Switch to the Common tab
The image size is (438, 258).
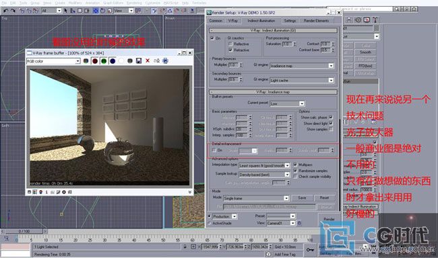(216, 21)
